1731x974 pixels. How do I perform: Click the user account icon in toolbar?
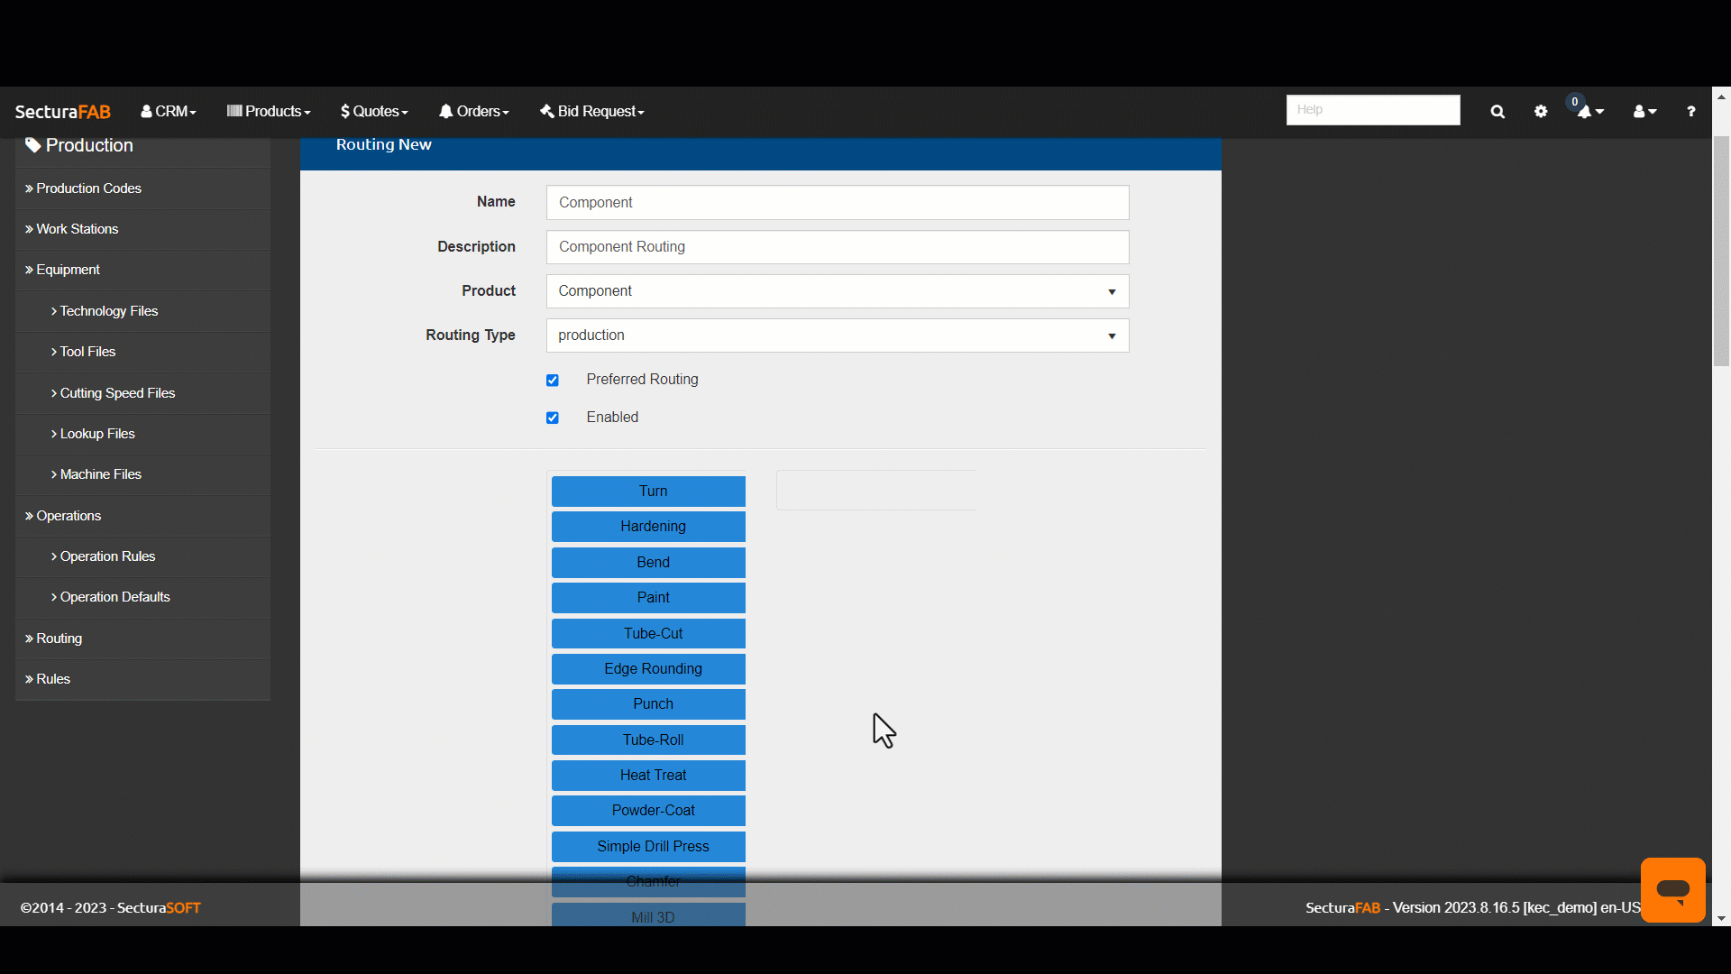[x=1645, y=111]
